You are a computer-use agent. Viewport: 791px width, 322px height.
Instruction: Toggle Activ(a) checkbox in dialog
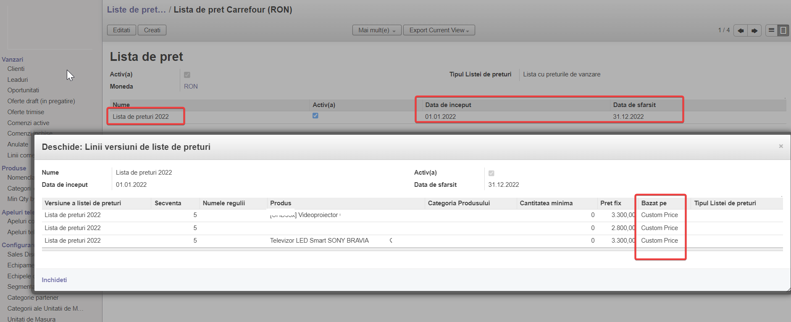click(x=491, y=173)
